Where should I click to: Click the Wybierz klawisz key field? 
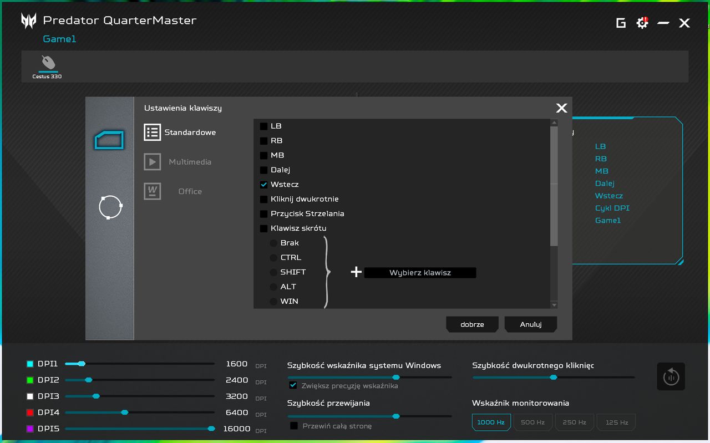[420, 273]
